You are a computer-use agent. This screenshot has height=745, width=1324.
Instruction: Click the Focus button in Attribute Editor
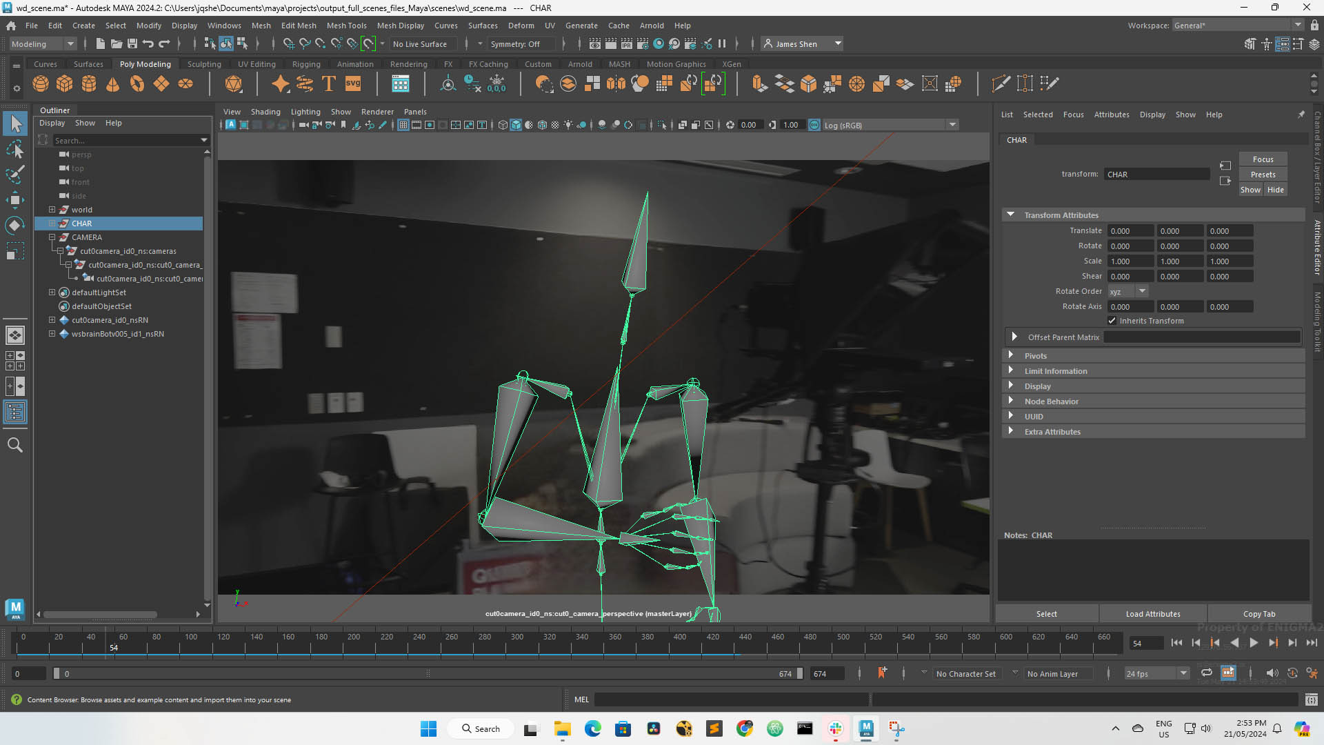(1263, 159)
